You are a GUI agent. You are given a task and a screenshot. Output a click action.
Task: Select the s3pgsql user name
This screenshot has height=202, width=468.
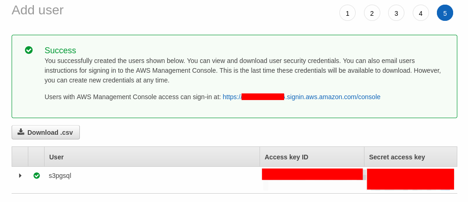pyautogui.click(x=60, y=176)
